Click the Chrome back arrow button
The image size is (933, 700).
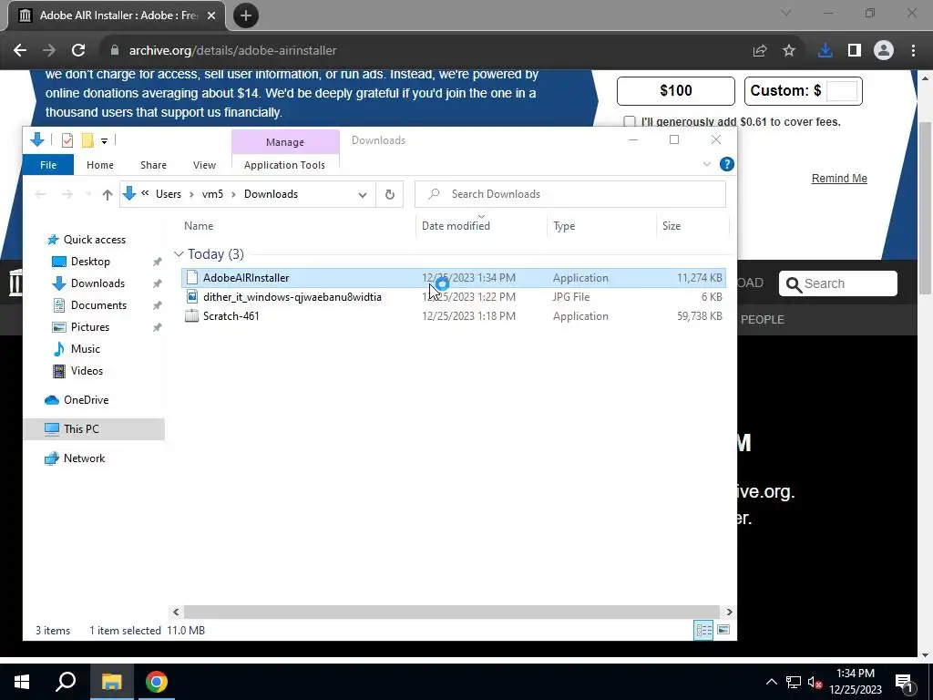click(x=20, y=51)
